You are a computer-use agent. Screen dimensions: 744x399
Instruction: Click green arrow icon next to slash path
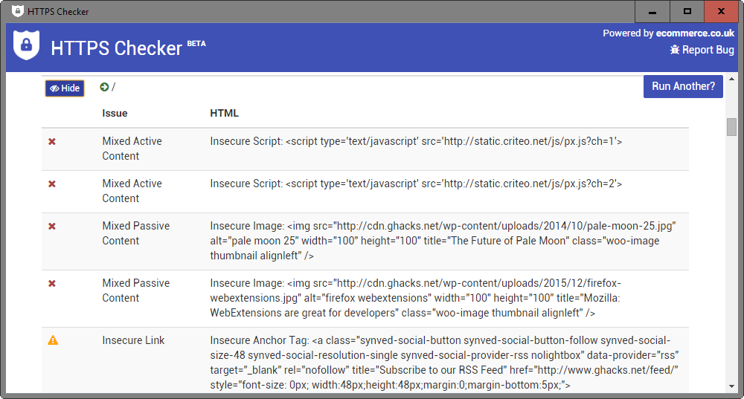point(104,87)
